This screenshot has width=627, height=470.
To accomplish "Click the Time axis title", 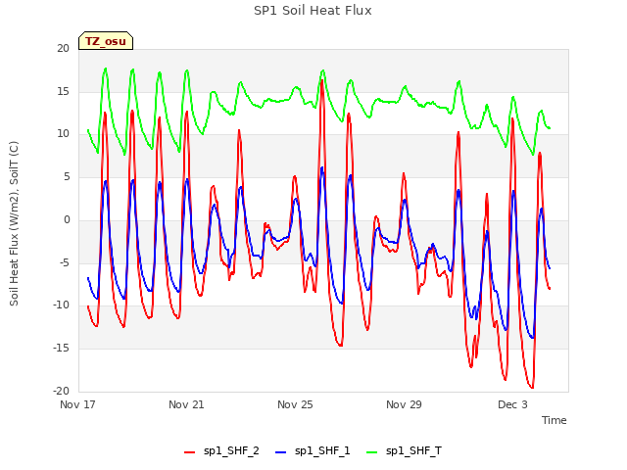I will click(x=555, y=420).
